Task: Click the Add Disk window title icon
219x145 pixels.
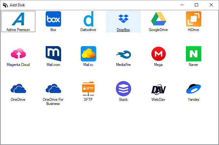Action: point(5,5)
